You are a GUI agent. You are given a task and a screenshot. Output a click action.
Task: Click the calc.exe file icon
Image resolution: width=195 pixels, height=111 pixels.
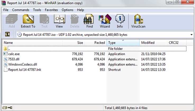click(6, 54)
